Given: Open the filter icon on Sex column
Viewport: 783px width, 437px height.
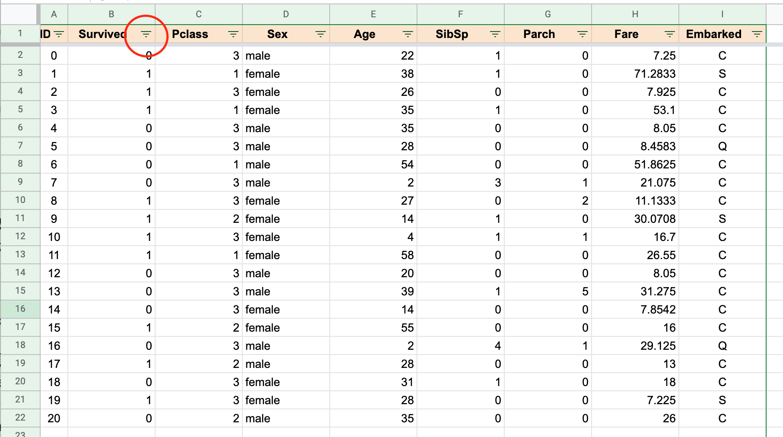Looking at the screenshot, I should pos(321,34).
